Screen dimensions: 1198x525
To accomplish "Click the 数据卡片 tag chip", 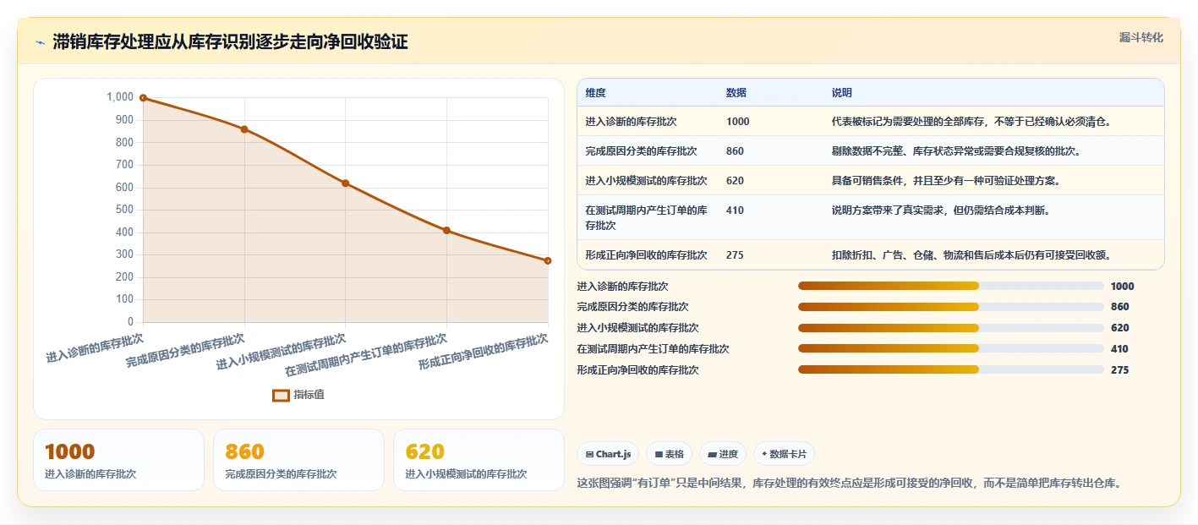I will 784,454.
